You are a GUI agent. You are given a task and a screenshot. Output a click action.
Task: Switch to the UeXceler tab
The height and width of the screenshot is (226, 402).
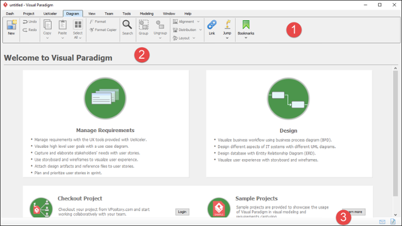tap(50, 14)
